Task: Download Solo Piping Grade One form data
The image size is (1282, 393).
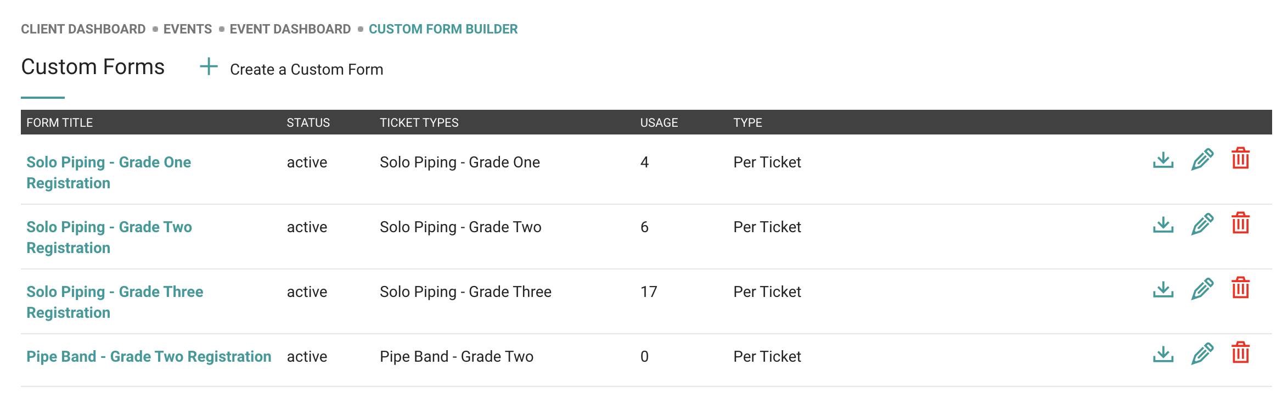Action: 1163,160
